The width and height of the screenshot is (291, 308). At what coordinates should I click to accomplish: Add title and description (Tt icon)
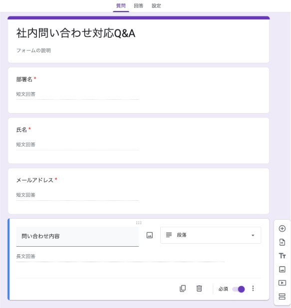click(x=282, y=256)
